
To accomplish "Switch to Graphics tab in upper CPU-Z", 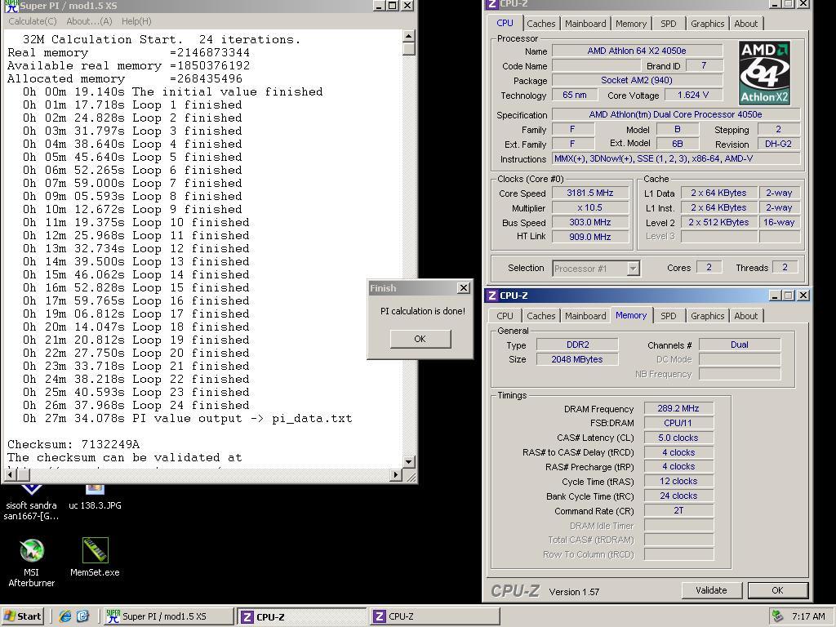I will 708,24.
